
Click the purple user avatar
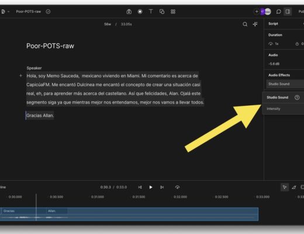[262, 12]
